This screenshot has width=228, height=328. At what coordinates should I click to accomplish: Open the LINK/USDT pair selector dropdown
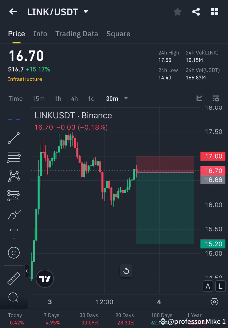(x=86, y=12)
